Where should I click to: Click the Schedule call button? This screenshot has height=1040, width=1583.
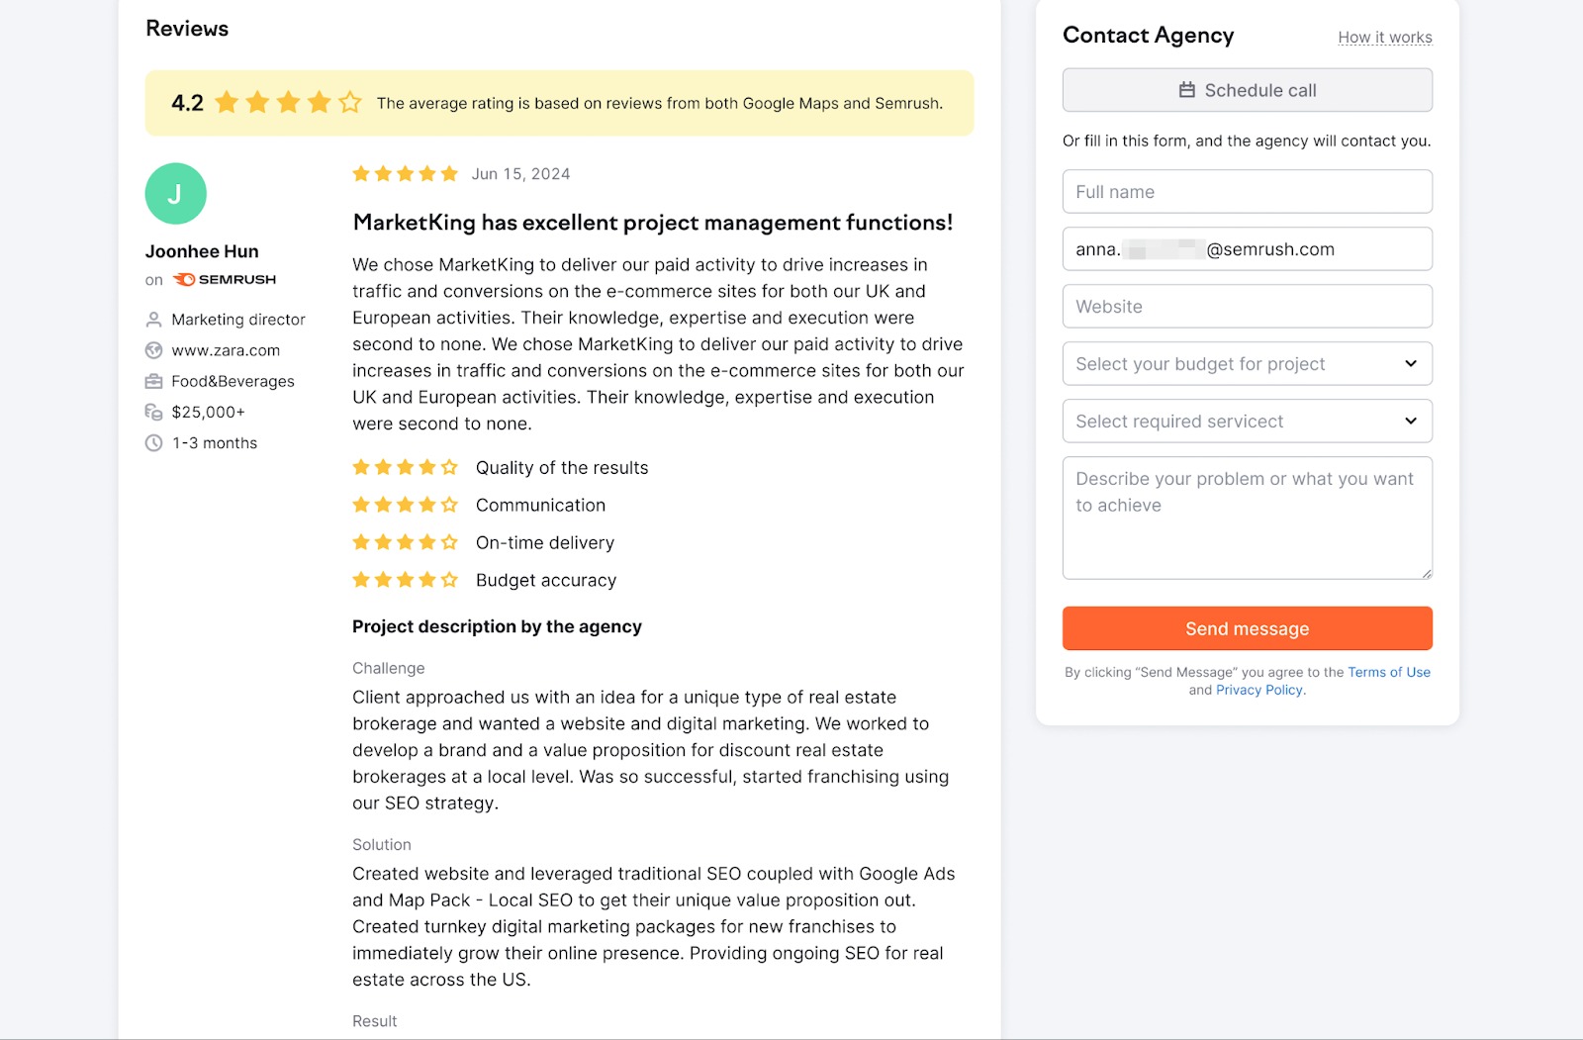[x=1246, y=89]
